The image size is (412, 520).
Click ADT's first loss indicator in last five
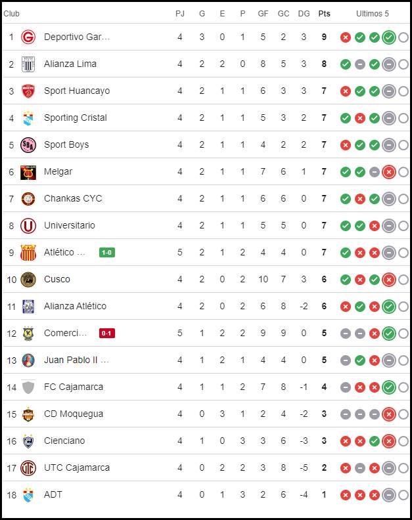345,495
